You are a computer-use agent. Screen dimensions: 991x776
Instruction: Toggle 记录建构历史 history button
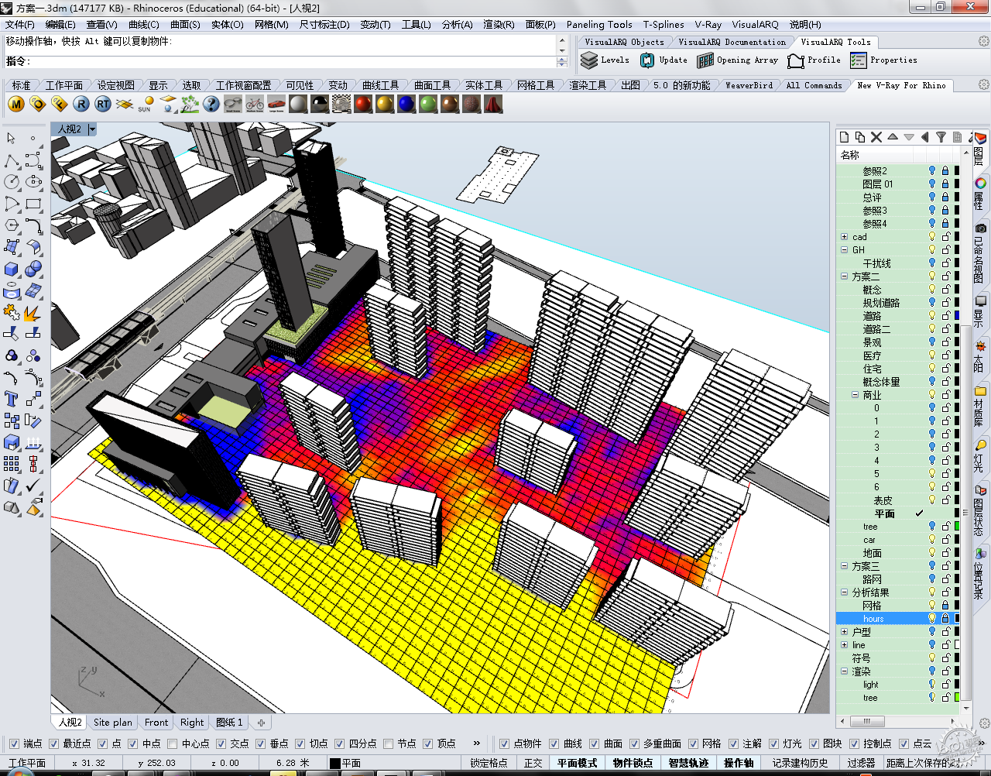(x=800, y=763)
